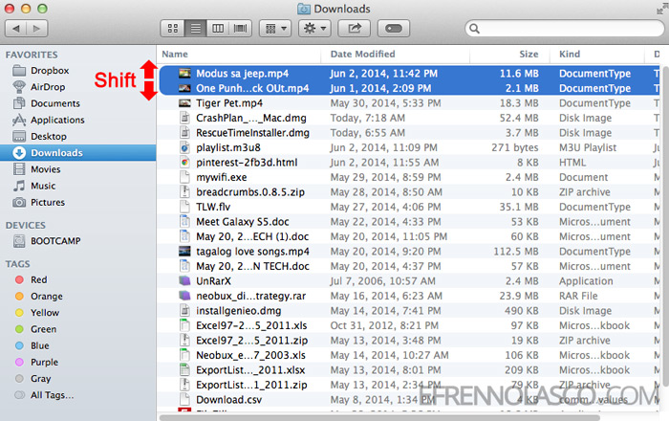
Task: Click the 23.9 MB size of neobux rar
Action: point(521,296)
